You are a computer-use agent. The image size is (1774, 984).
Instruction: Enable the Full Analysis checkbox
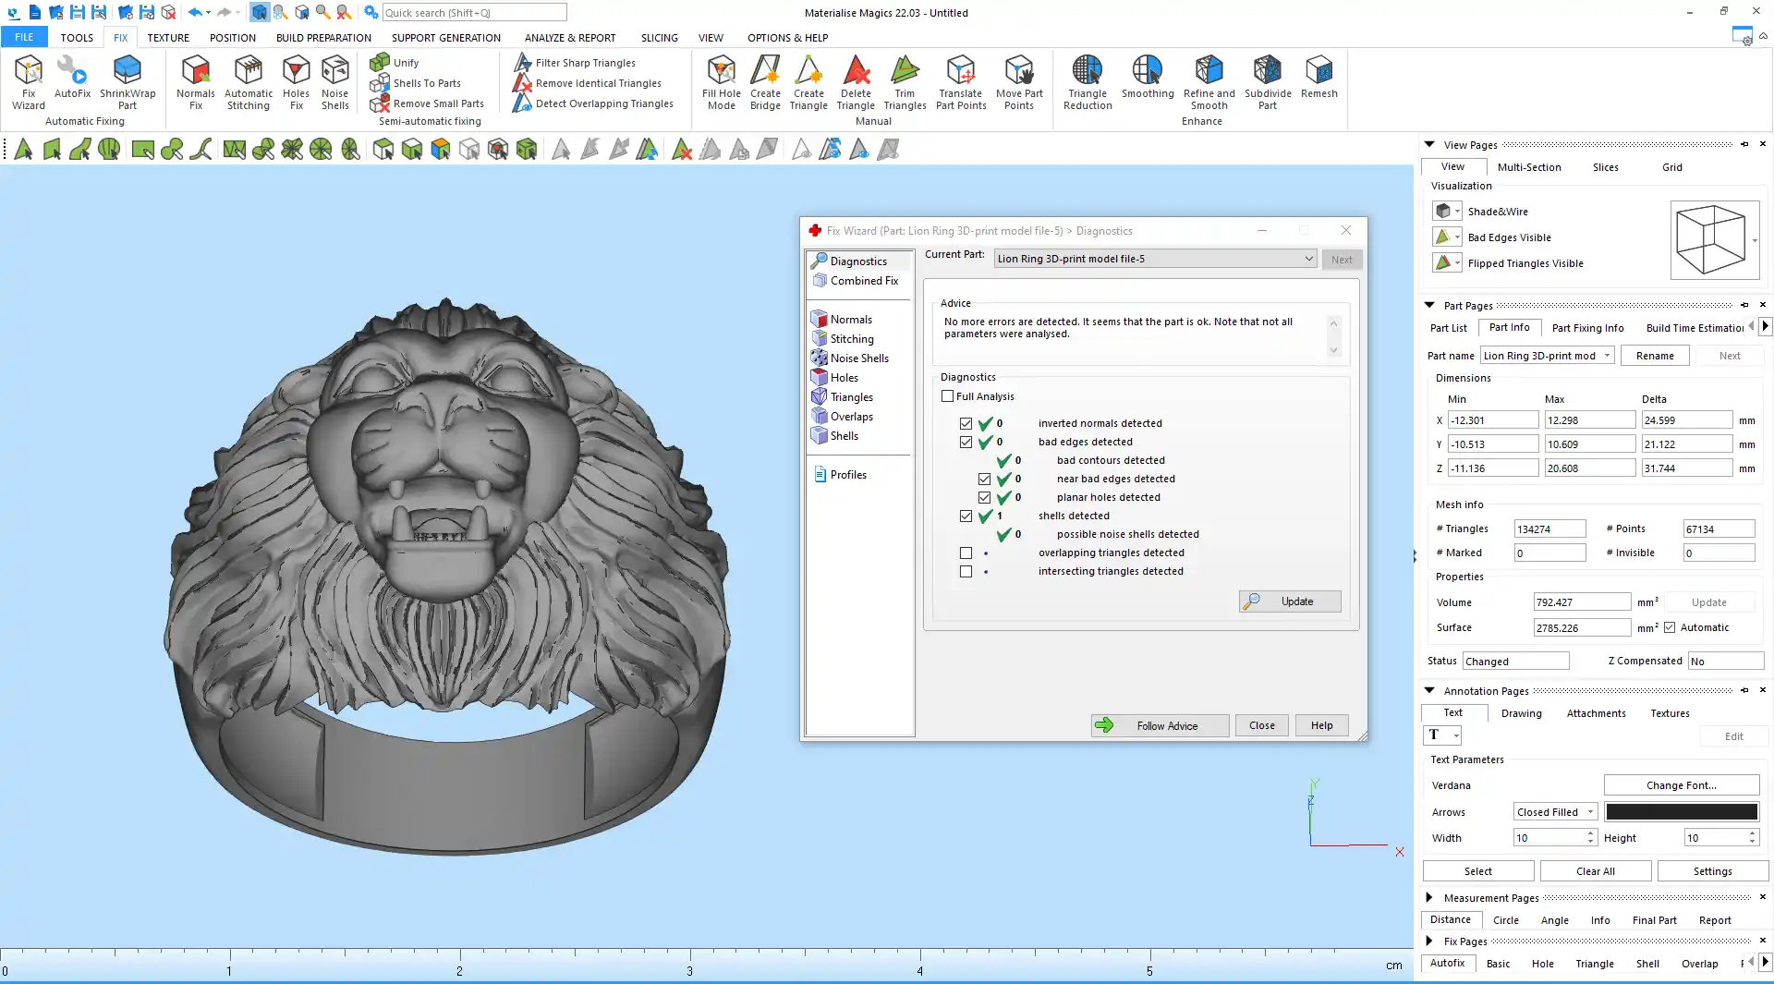click(947, 396)
